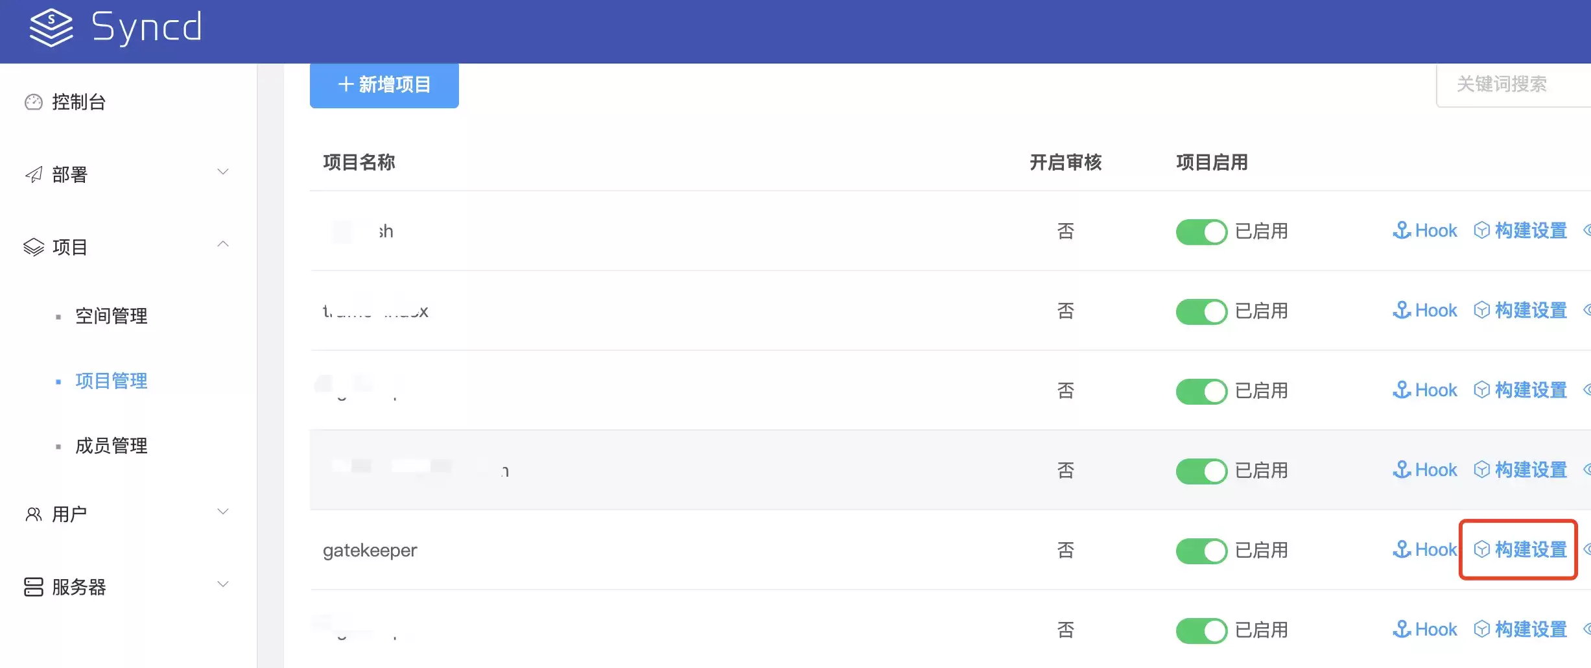Click the 服务器 server icon

(x=34, y=587)
